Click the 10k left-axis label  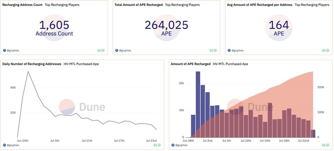pos(181,110)
